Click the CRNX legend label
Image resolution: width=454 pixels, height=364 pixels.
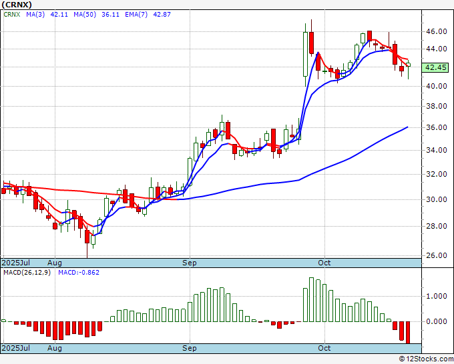click(12, 15)
